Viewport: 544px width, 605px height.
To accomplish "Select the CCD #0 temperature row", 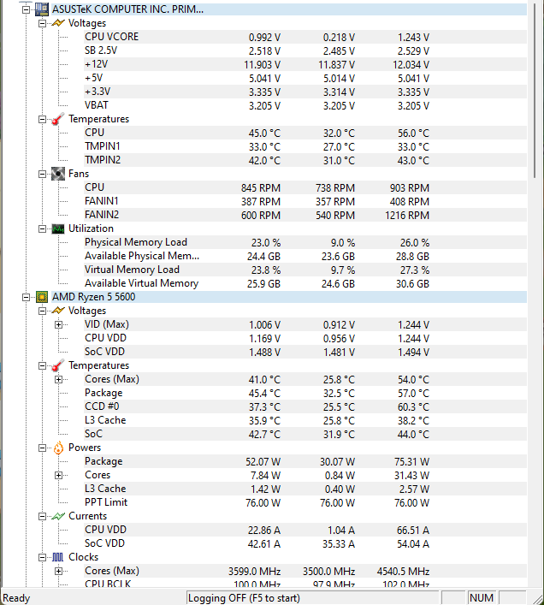I will tap(305, 406).
